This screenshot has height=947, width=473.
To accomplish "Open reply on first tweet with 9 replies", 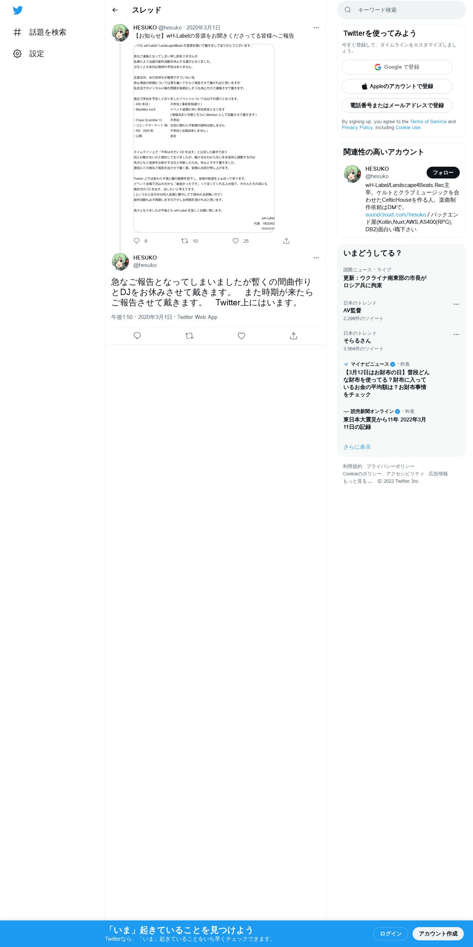I will click(140, 241).
